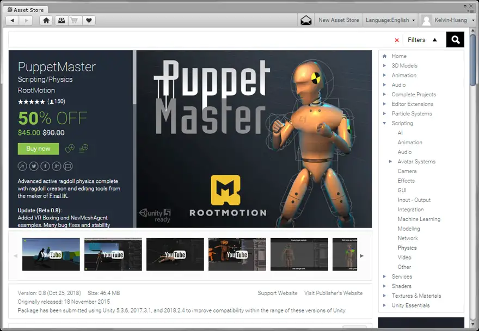Click the $45.00 sale price
This screenshot has width=479, height=331.
(x=29, y=133)
